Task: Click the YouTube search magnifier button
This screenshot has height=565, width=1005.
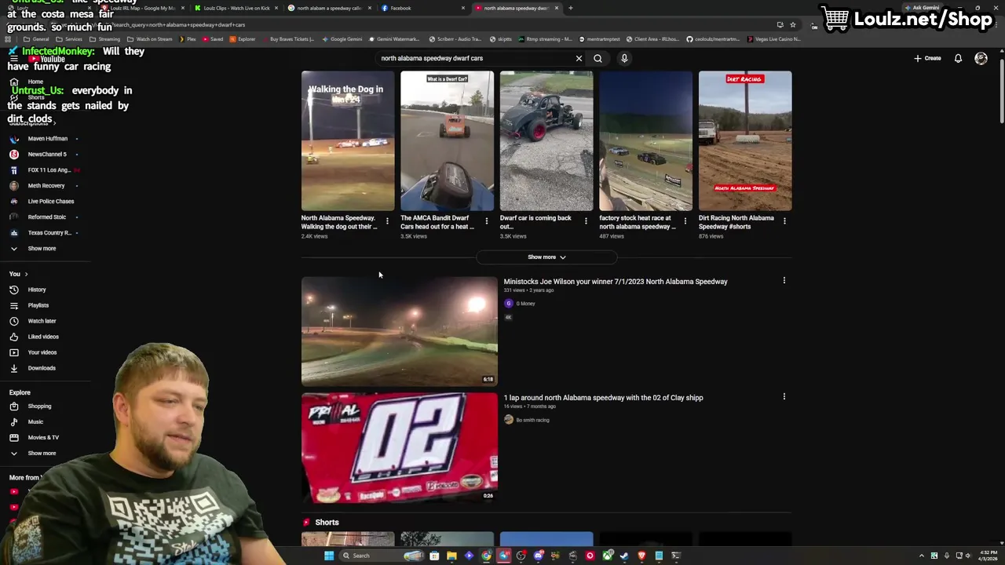Action: 598,58
